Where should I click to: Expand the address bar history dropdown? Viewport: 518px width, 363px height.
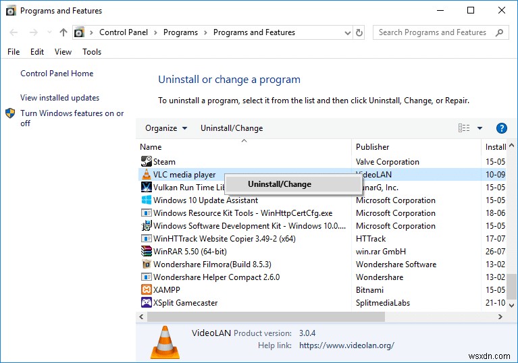tap(347, 32)
